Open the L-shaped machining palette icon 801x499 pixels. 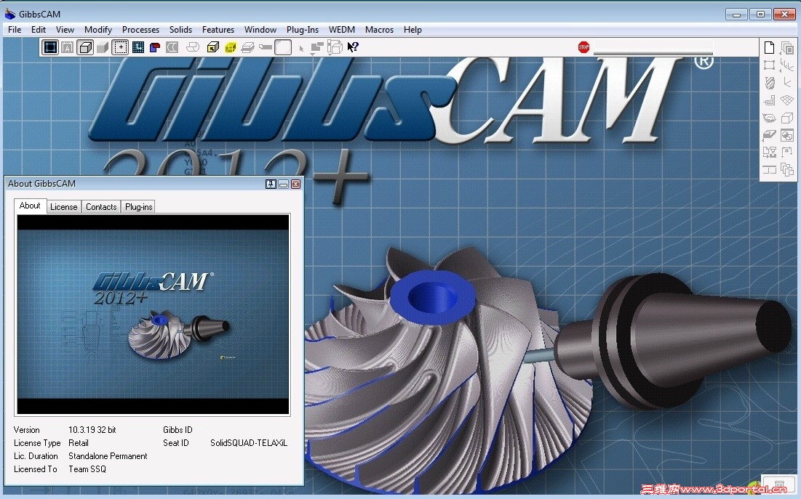(x=769, y=100)
